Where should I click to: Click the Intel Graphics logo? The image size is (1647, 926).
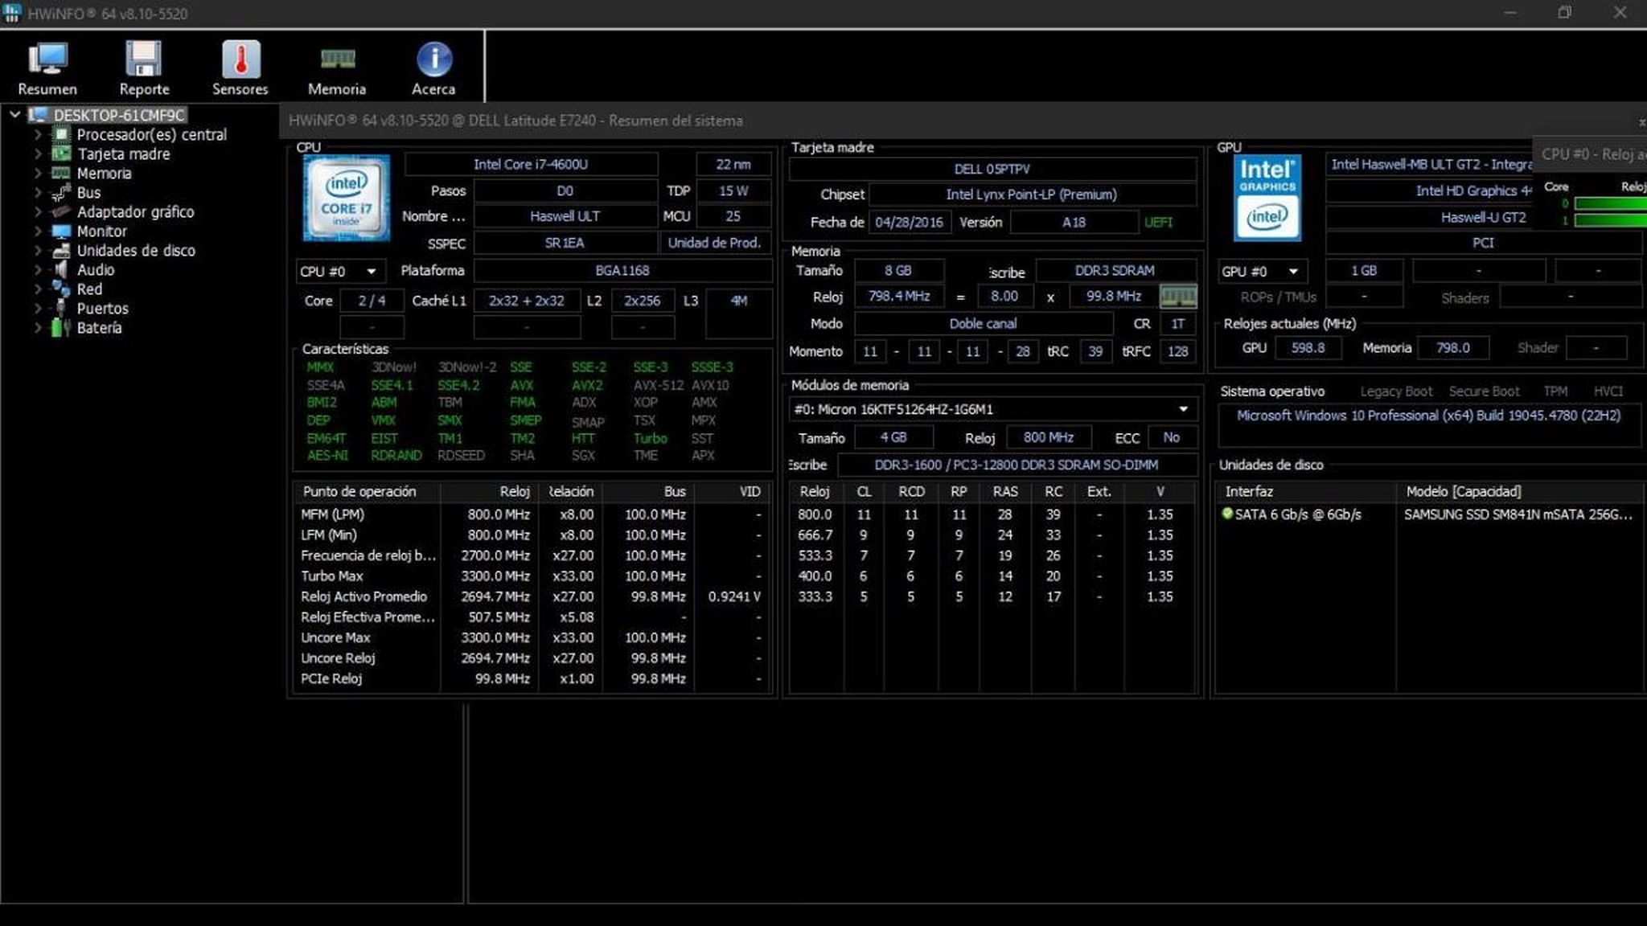pos(1267,198)
